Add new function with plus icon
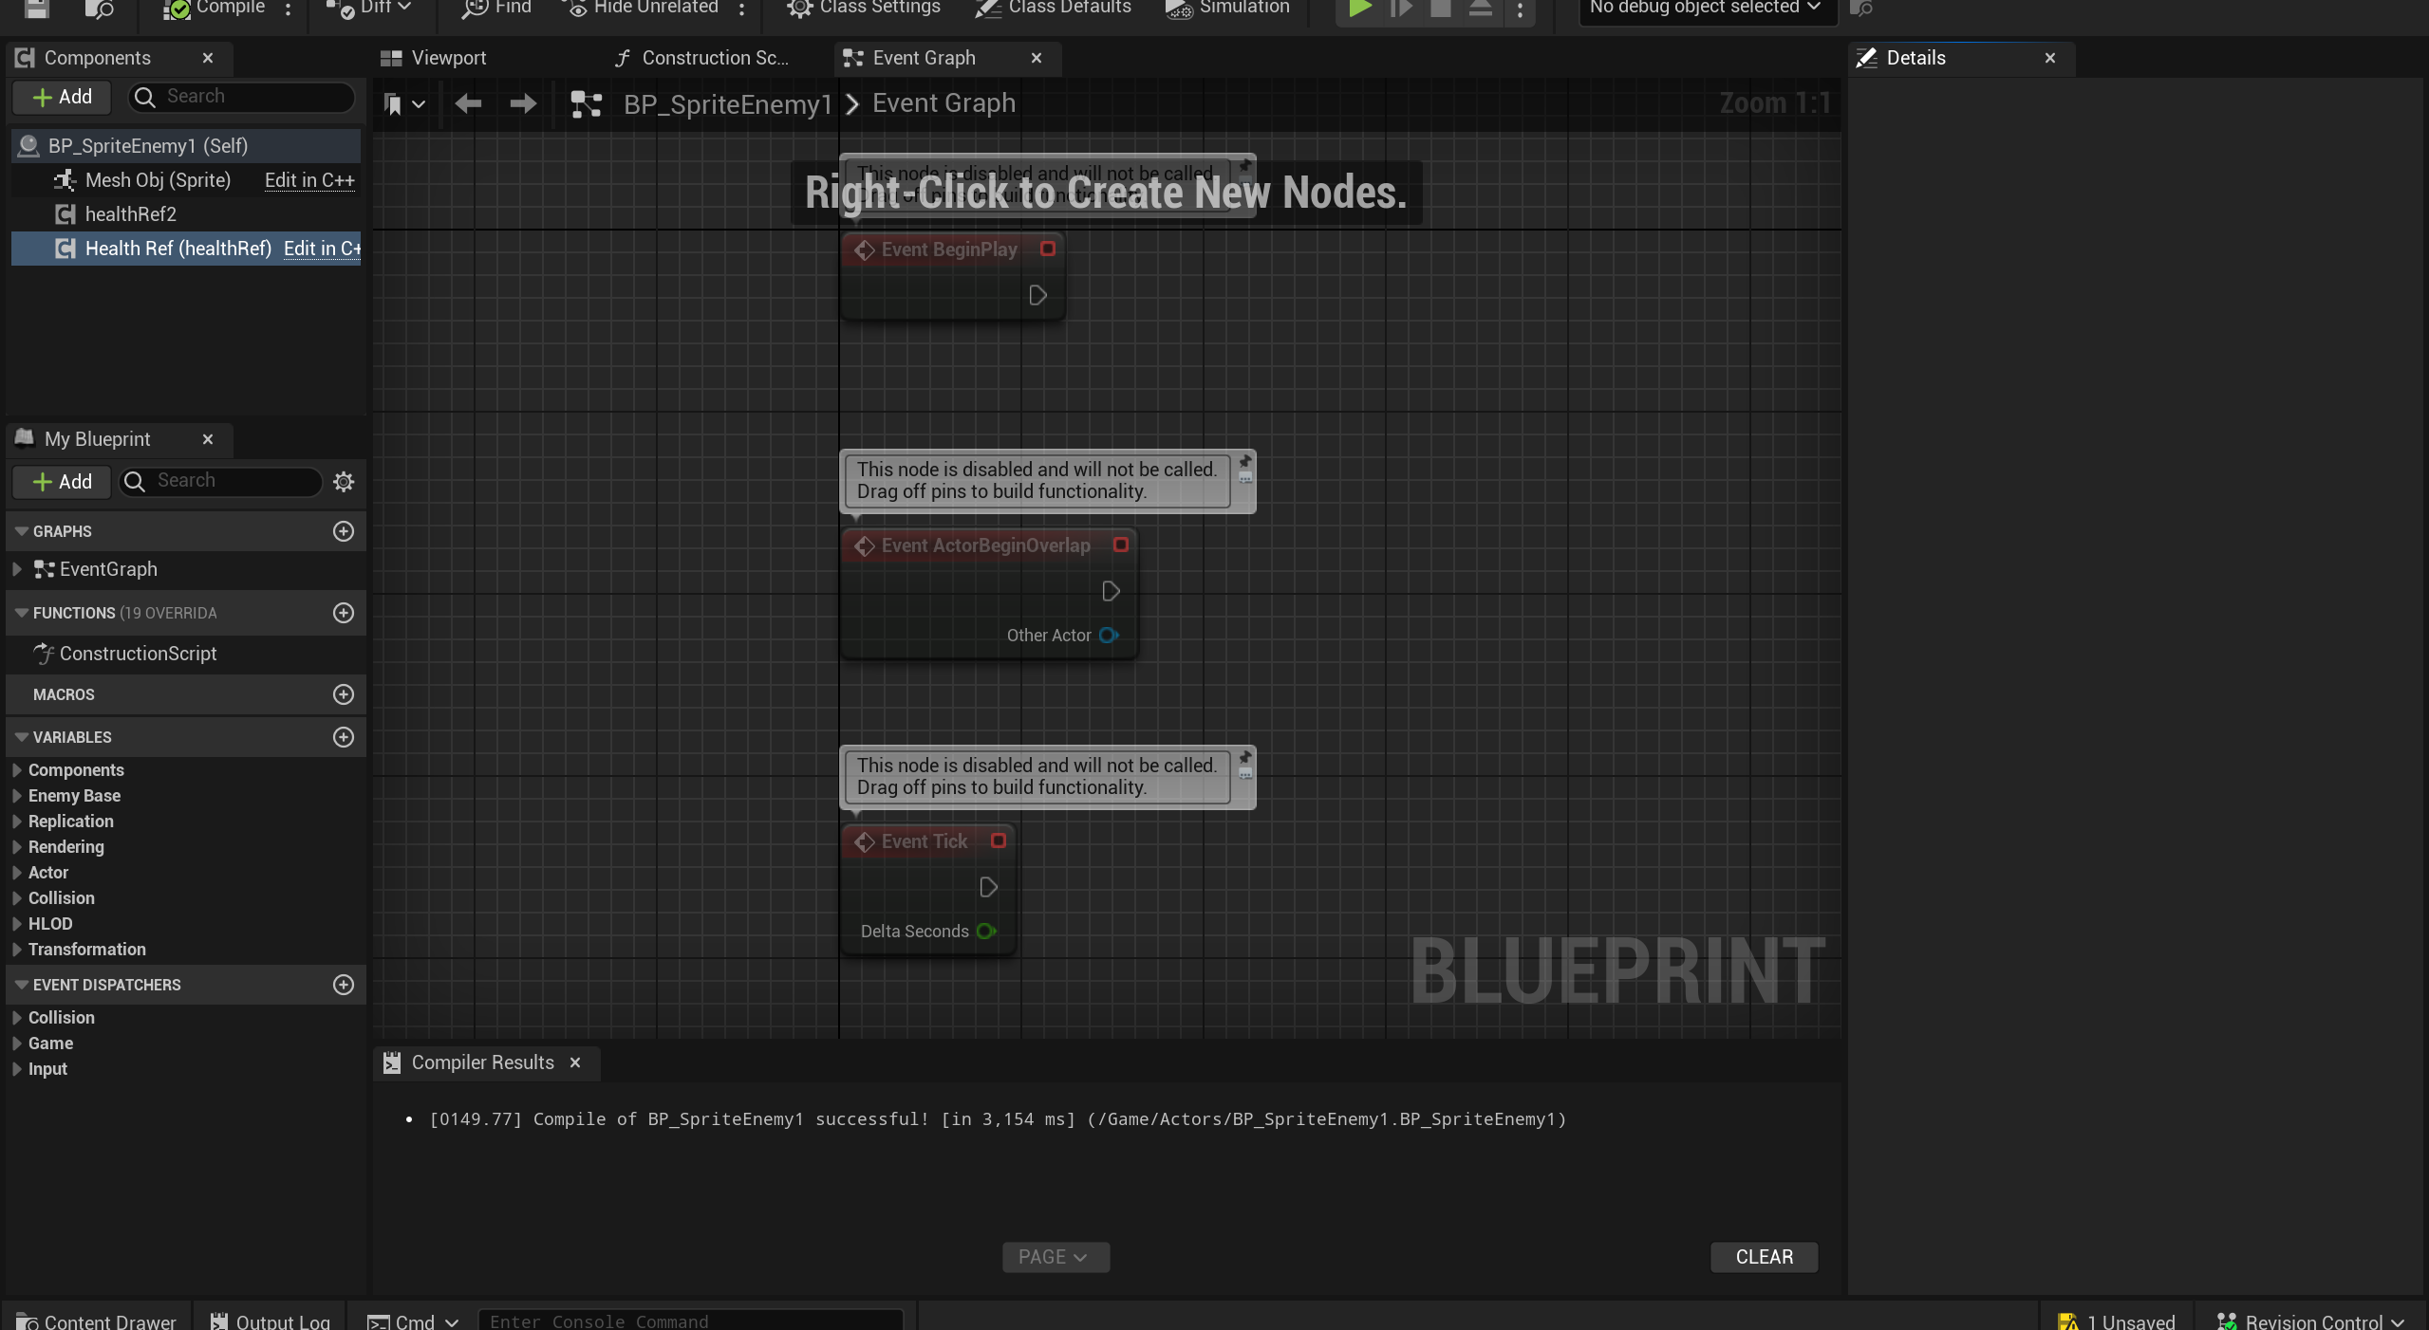This screenshot has height=1330, width=2429. pos(344,613)
